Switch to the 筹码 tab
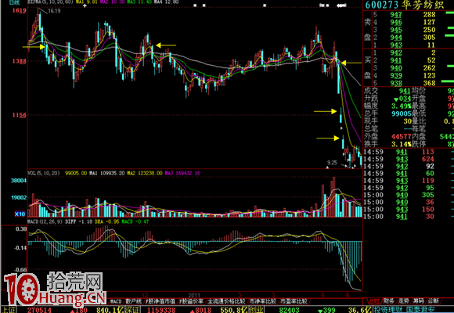The width and height of the screenshot is (454, 313). (x=418, y=300)
